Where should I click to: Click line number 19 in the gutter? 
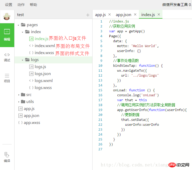pos(100,110)
